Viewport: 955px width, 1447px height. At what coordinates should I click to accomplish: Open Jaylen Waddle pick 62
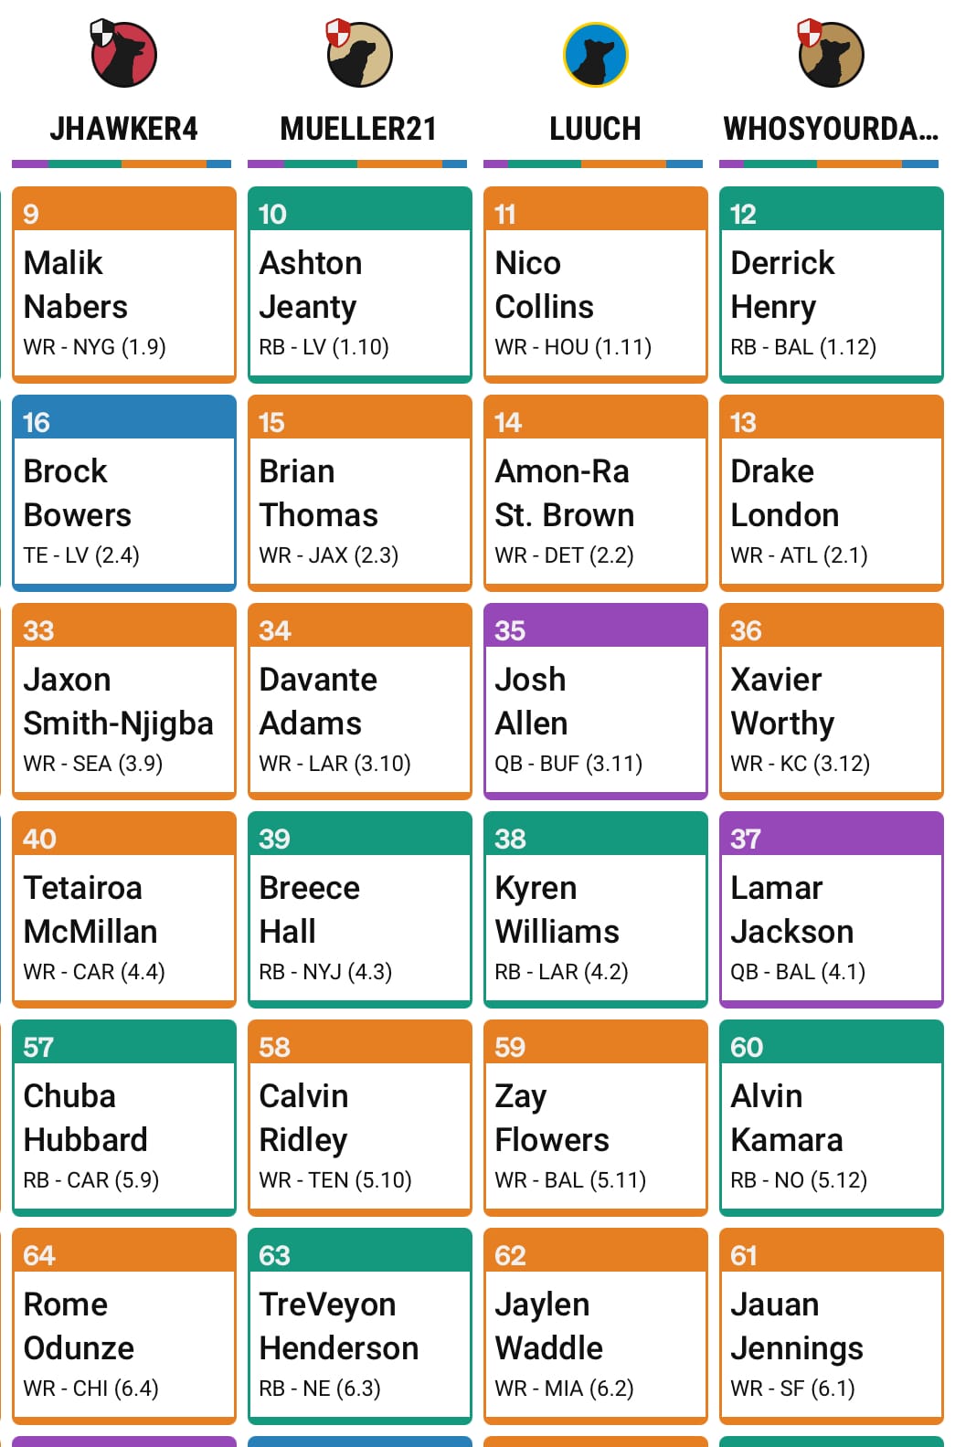(x=596, y=1326)
